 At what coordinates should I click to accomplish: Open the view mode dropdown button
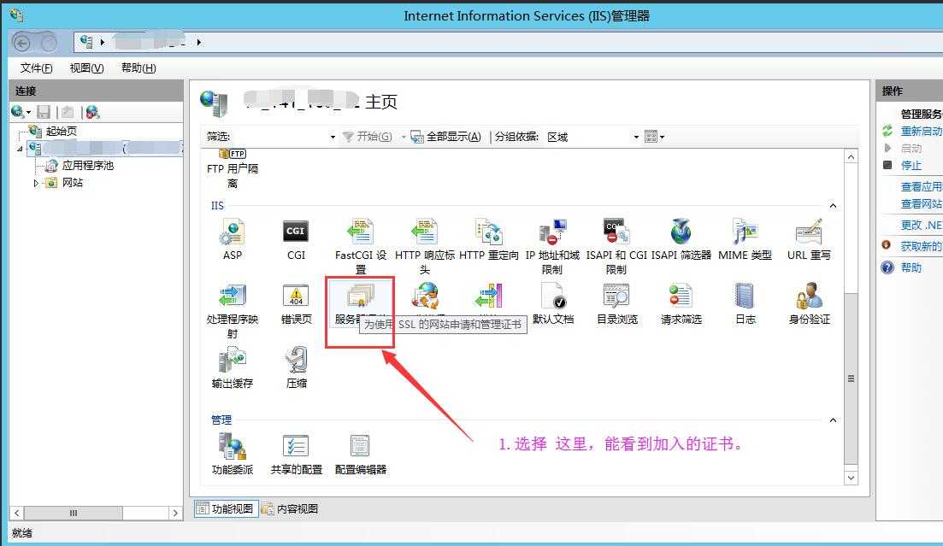pos(654,137)
